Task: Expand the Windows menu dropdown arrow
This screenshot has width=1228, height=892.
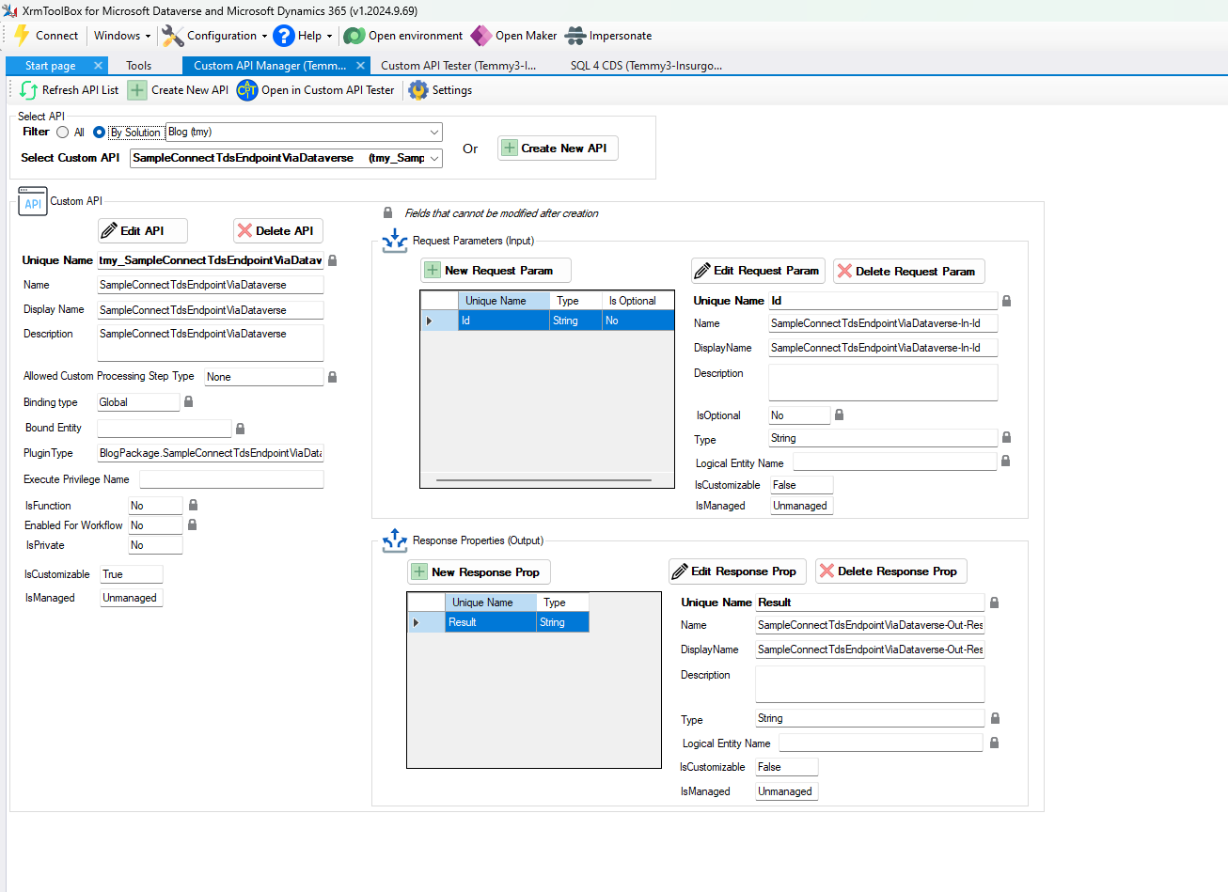Action: tap(148, 37)
